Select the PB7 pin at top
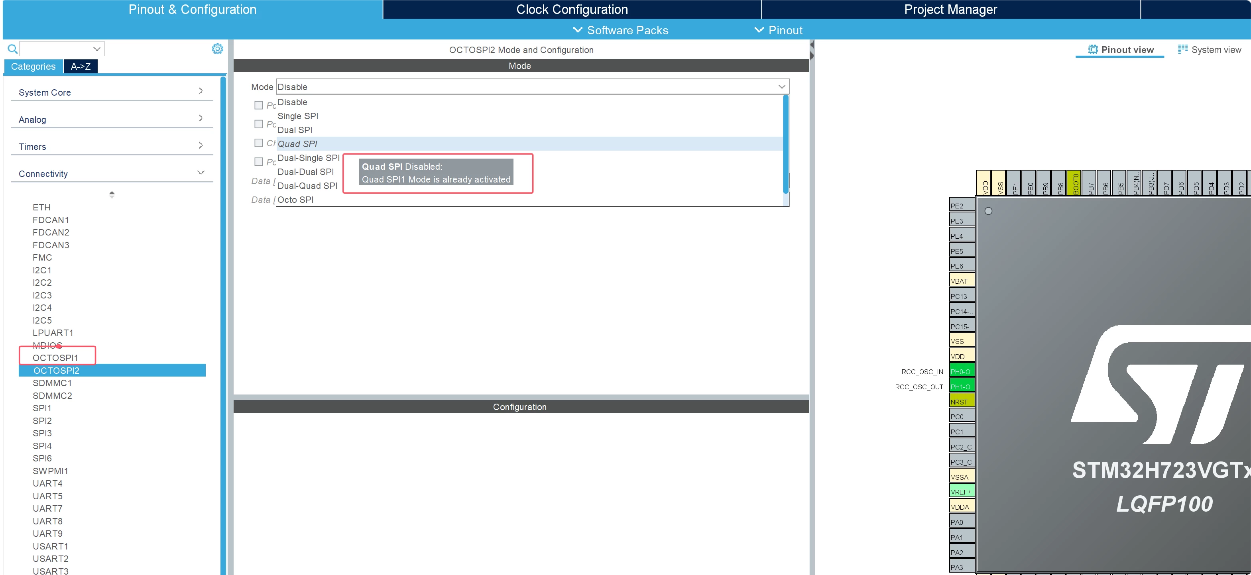Screen dimensions: 1251x575 [x=1089, y=183]
